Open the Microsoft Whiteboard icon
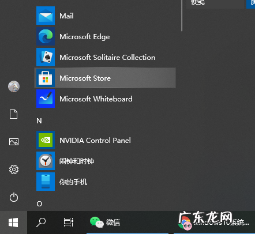The width and height of the screenshot is (255, 234). coord(46,99)
